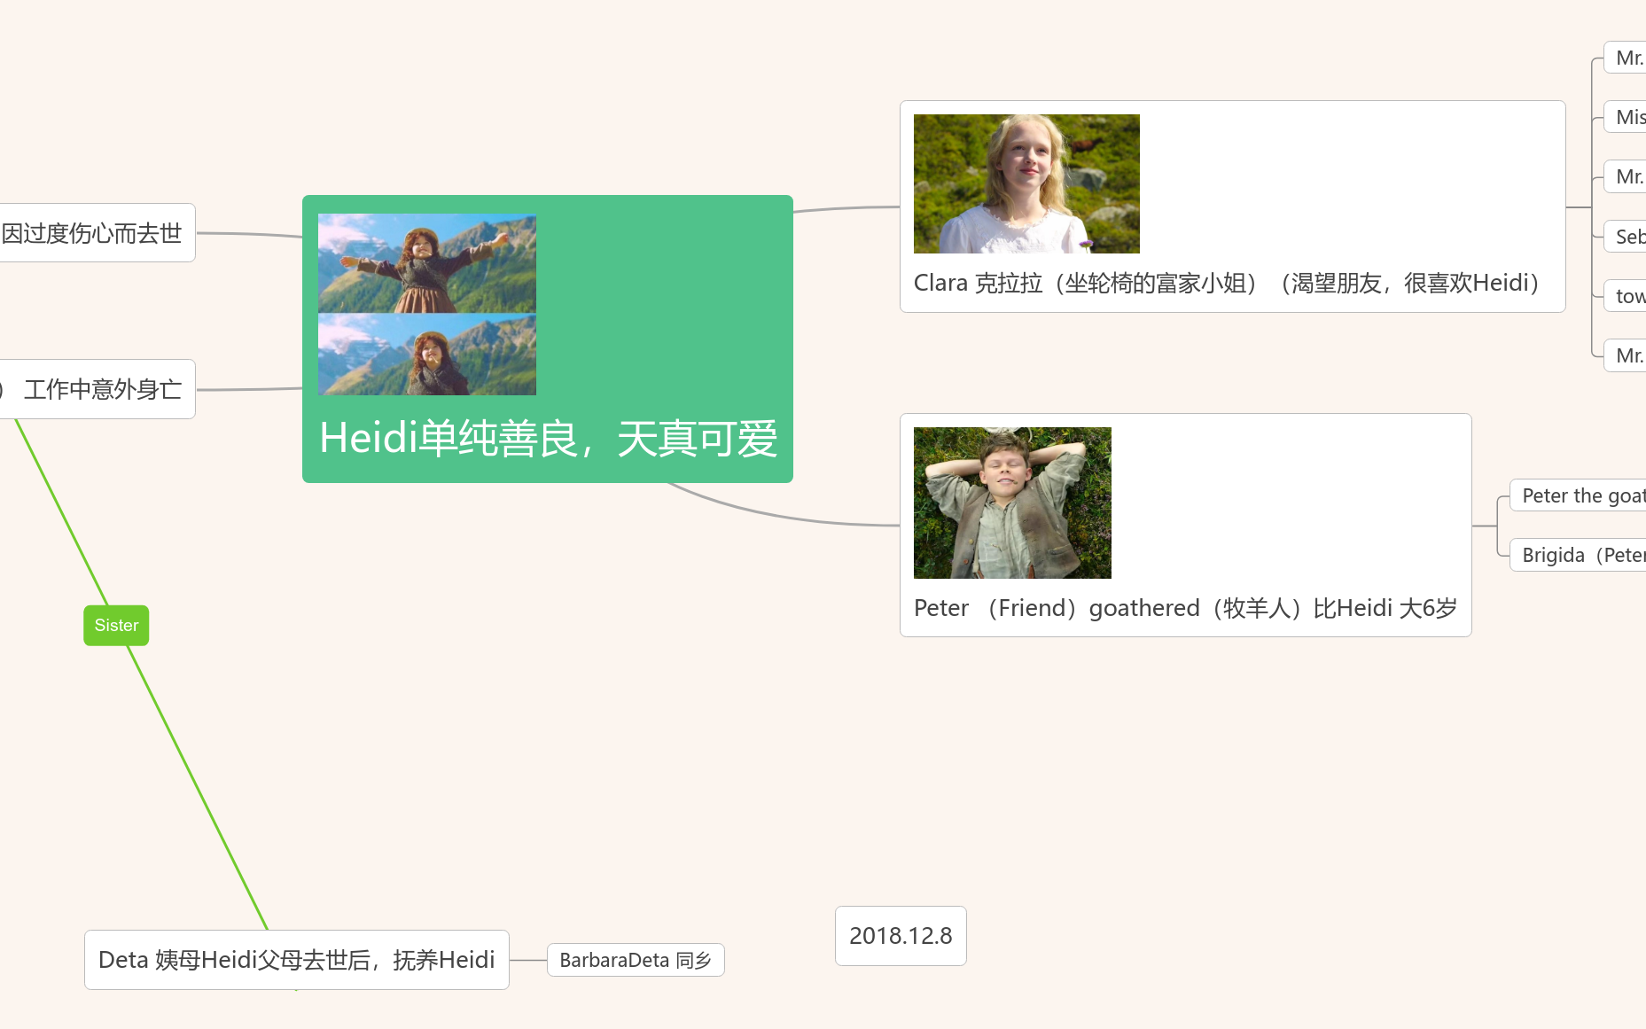
Task: Select the top Heidi image inside the green node
Action: pyautogui.click(x=425, y=261)
